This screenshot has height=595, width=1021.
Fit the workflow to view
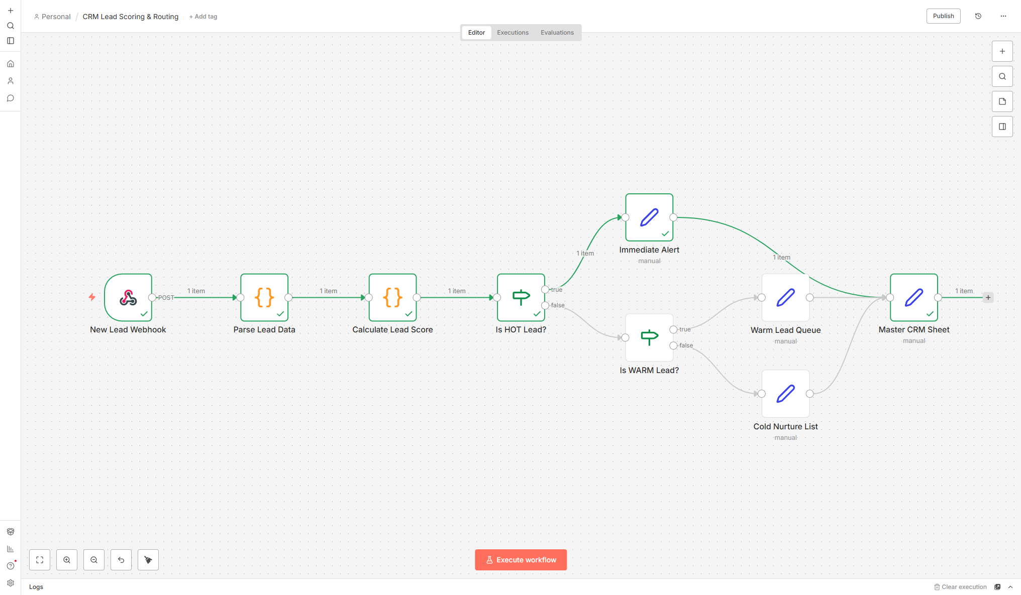point(39,559)
